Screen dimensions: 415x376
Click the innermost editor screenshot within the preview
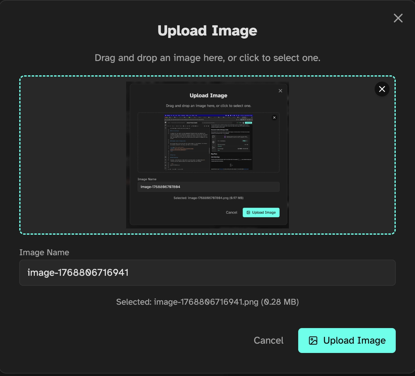tap(208, 143)
